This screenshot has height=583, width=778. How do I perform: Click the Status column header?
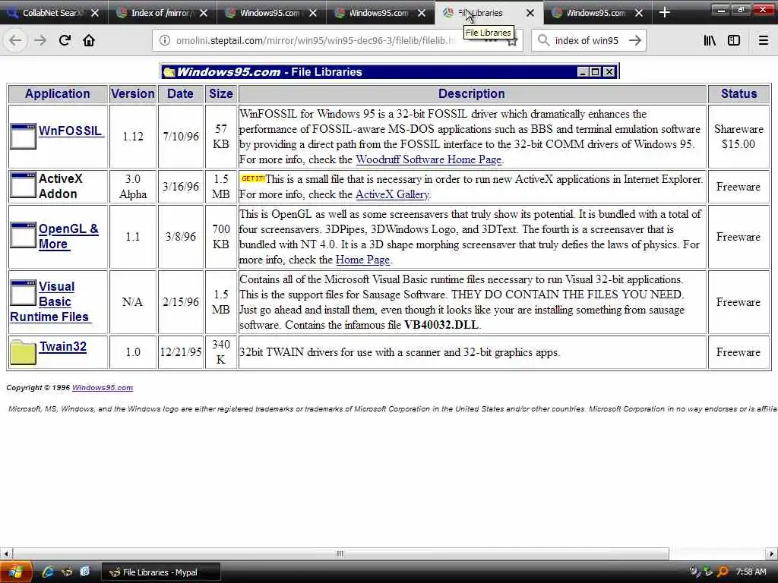[x=738, y=93]
